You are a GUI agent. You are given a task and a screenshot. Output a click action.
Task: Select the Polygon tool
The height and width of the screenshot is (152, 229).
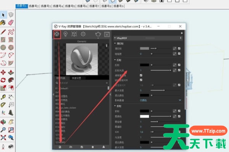(x=11, y=47)
